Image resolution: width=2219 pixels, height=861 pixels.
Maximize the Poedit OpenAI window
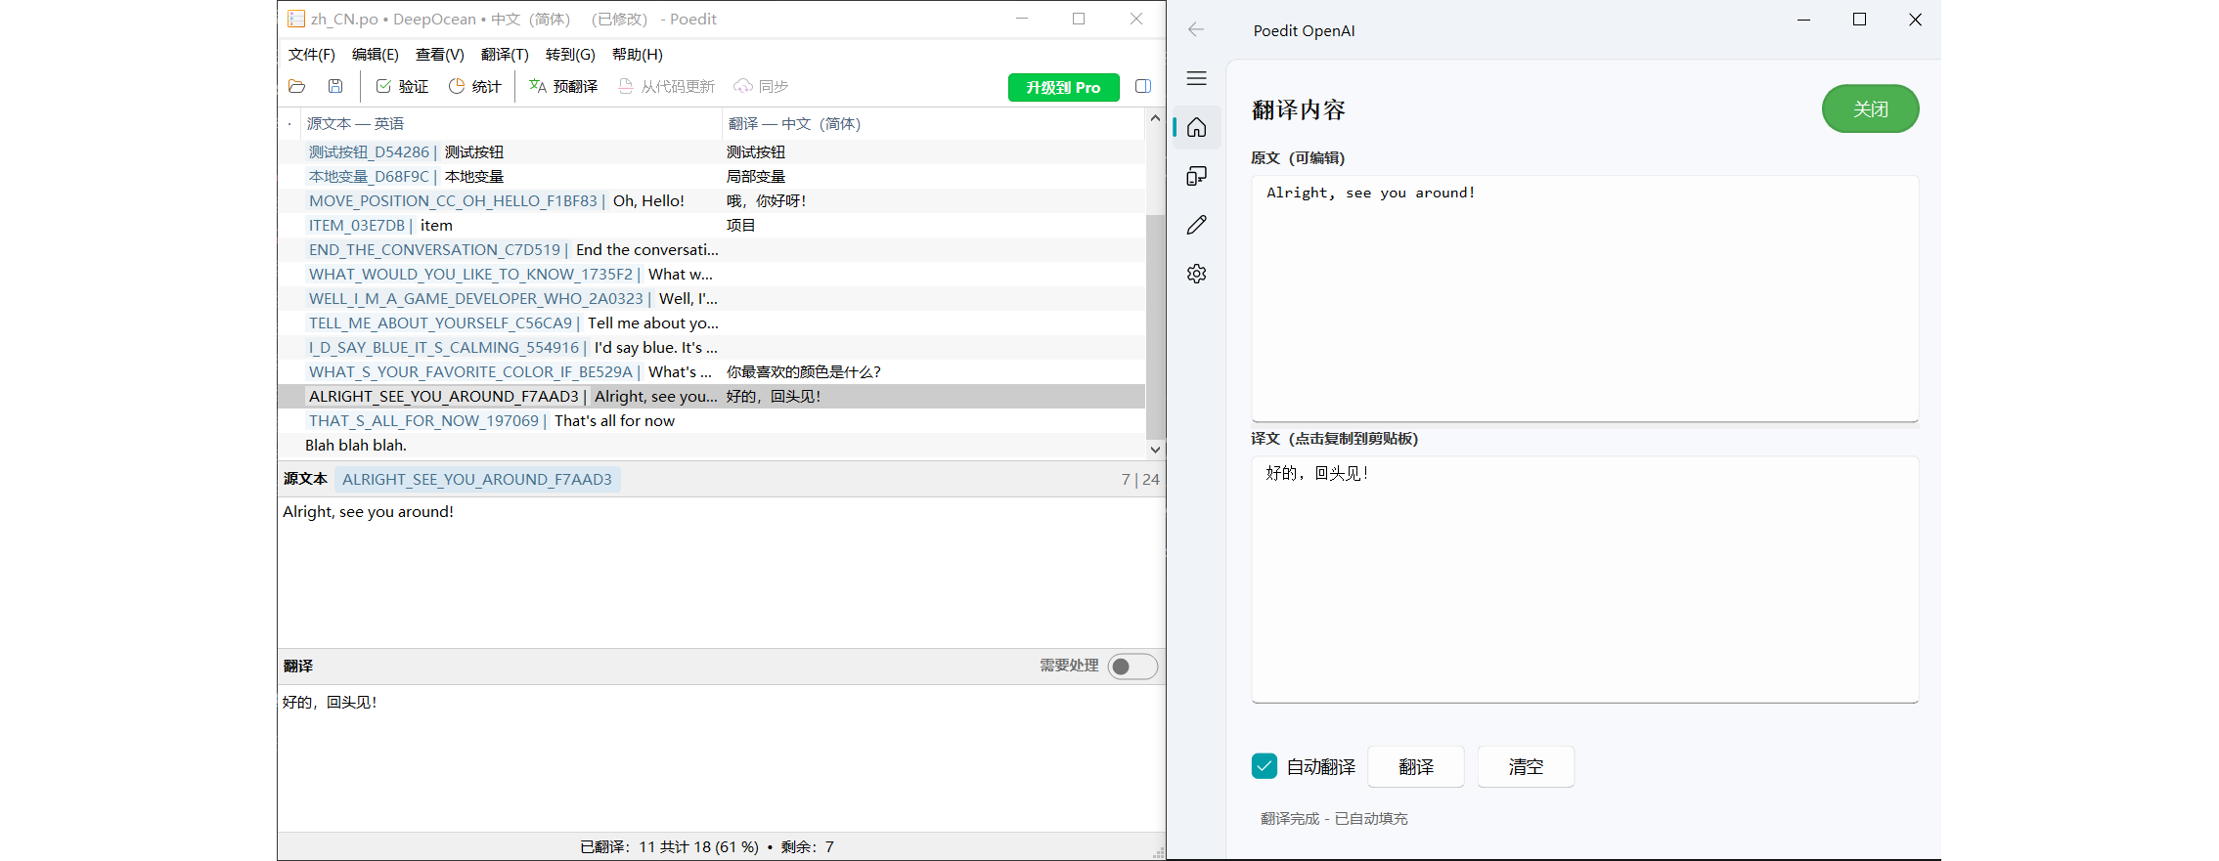coord(1859,20)
